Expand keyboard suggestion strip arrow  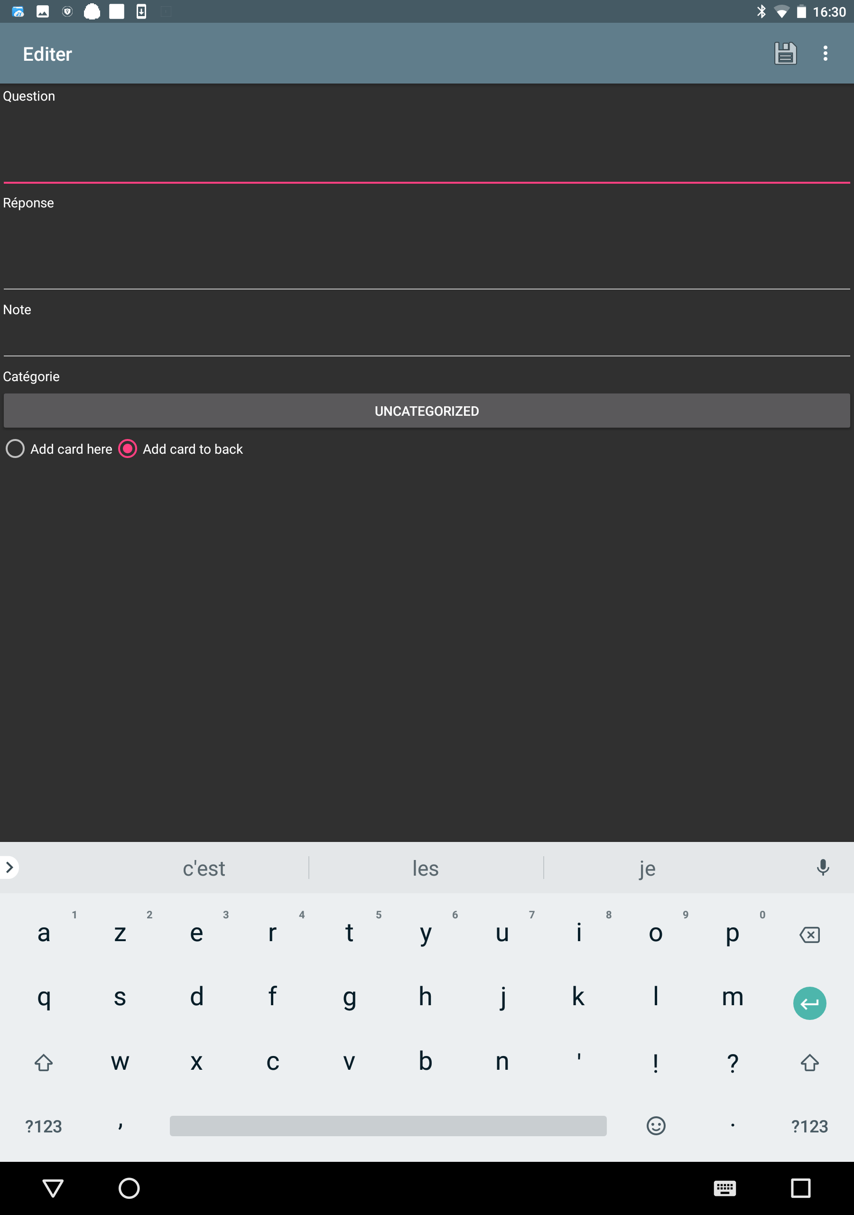(9, 867)
